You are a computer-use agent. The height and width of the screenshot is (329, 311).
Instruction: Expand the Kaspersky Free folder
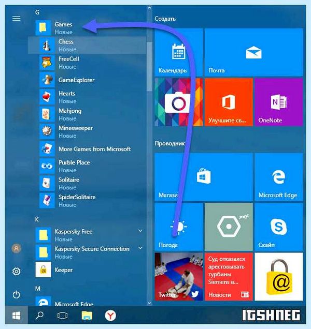tap(140, 231)
